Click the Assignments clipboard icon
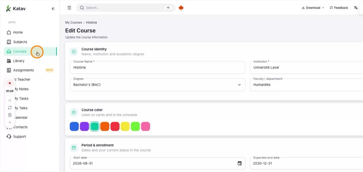The image size is (363, 172). (9, 70)
